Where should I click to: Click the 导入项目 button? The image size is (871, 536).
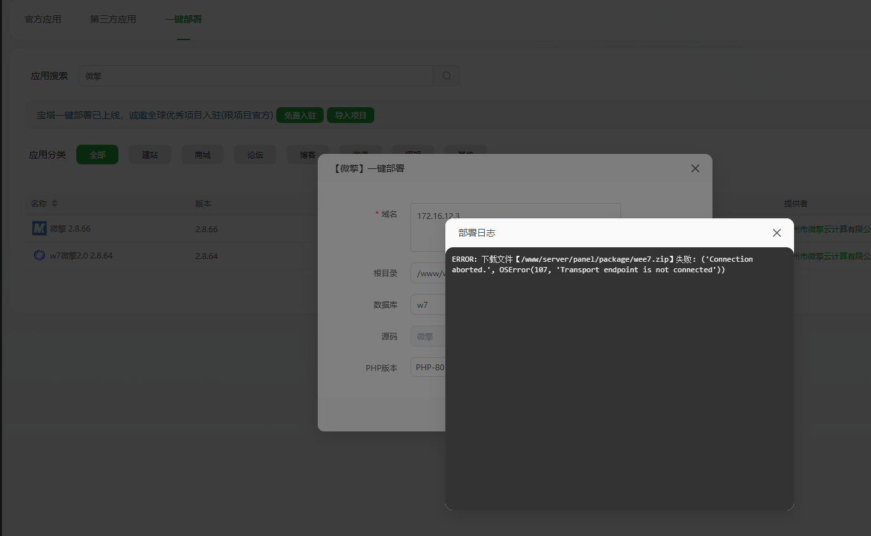[351, 115]
